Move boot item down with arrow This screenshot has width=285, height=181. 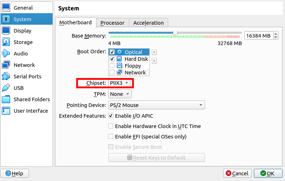(x=154, y=61)
